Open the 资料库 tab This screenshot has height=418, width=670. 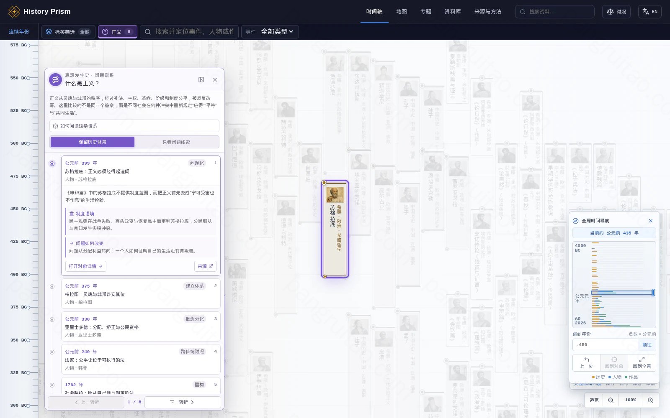[x=453, y=12]
